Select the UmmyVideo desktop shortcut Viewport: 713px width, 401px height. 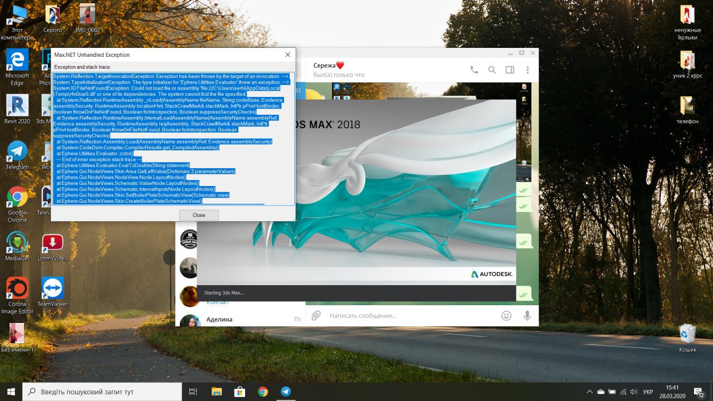click(x=52, y=247)
